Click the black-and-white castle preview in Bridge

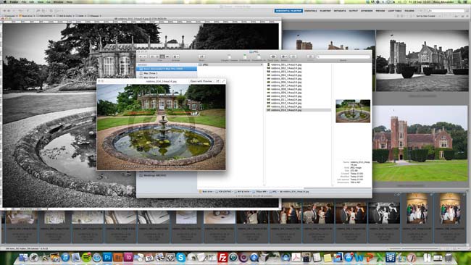pyautogui.click(x=422, y=60)
